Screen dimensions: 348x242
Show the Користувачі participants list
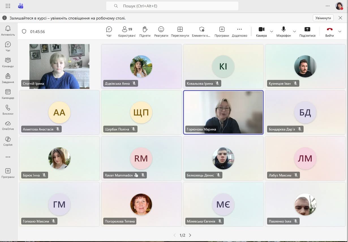[x=127, y=31]
